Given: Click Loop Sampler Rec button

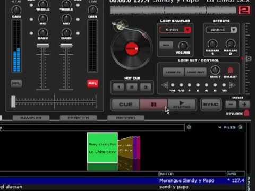Looking at the screenshot, I should tap(166, 45).
